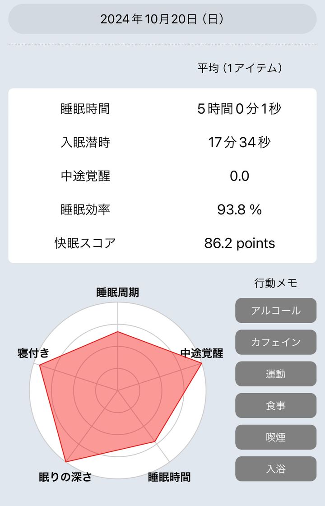Viewport: 325px width, 506px height.
Task: Tap the 行動メモ section heading
Action: [276, 283]
